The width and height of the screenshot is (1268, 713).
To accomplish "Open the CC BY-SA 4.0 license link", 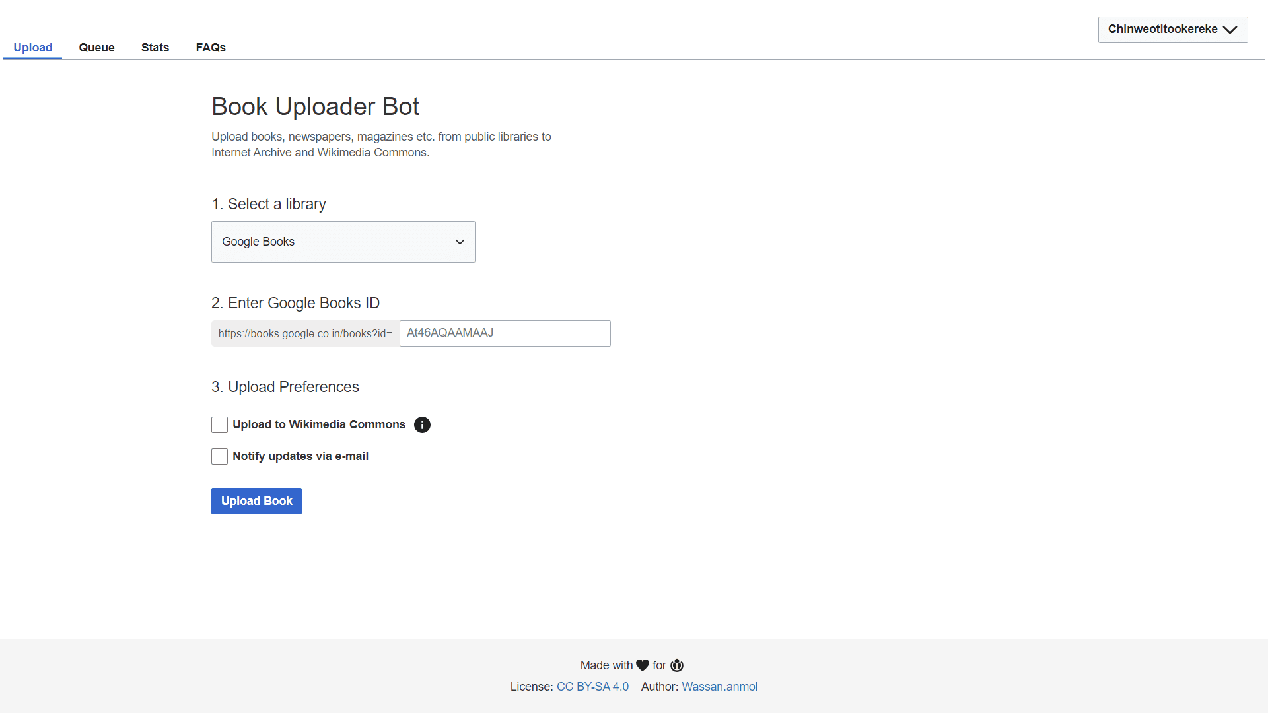I will click(x=592, y=687).
